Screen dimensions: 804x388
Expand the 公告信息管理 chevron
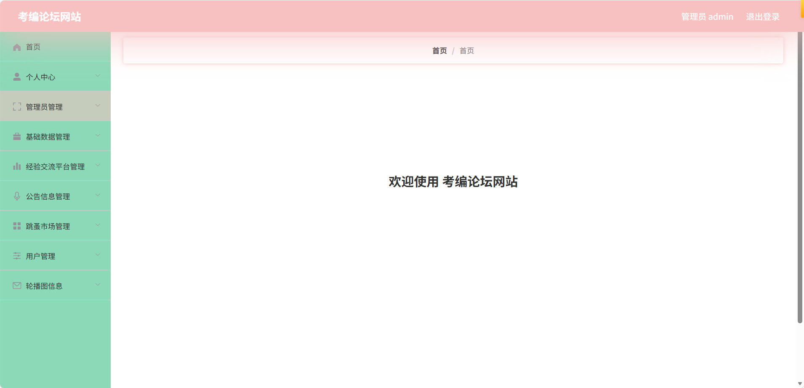point(98,195)
